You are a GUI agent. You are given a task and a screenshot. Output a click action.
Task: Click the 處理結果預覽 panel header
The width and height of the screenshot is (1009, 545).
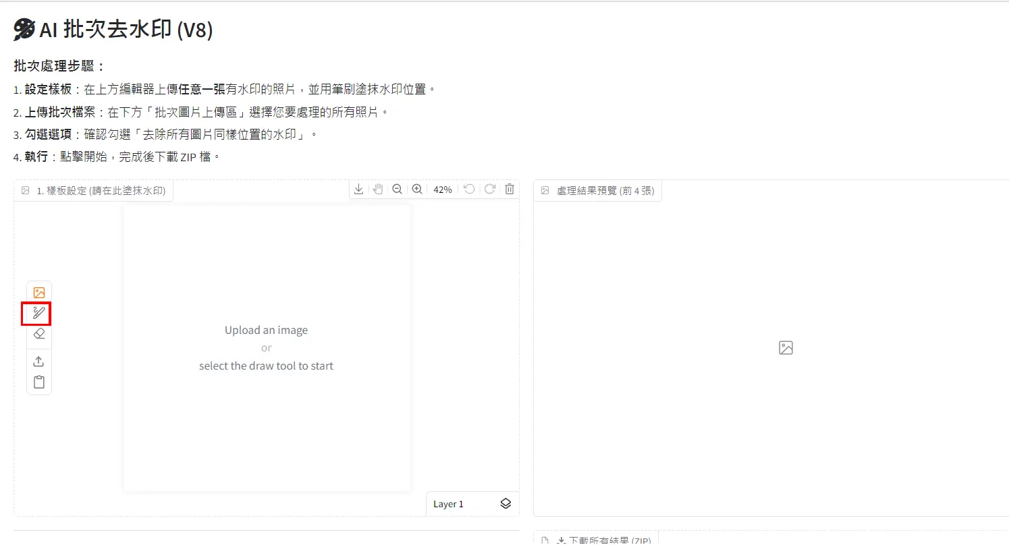(x=597, y=190)
